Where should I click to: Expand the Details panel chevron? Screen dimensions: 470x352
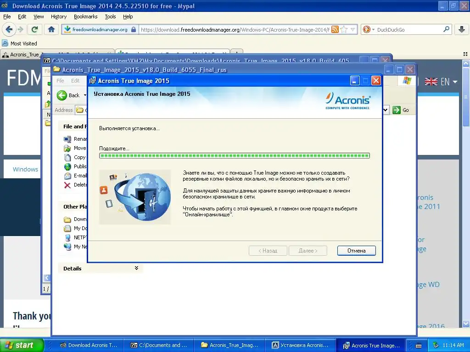click(136, 268)
